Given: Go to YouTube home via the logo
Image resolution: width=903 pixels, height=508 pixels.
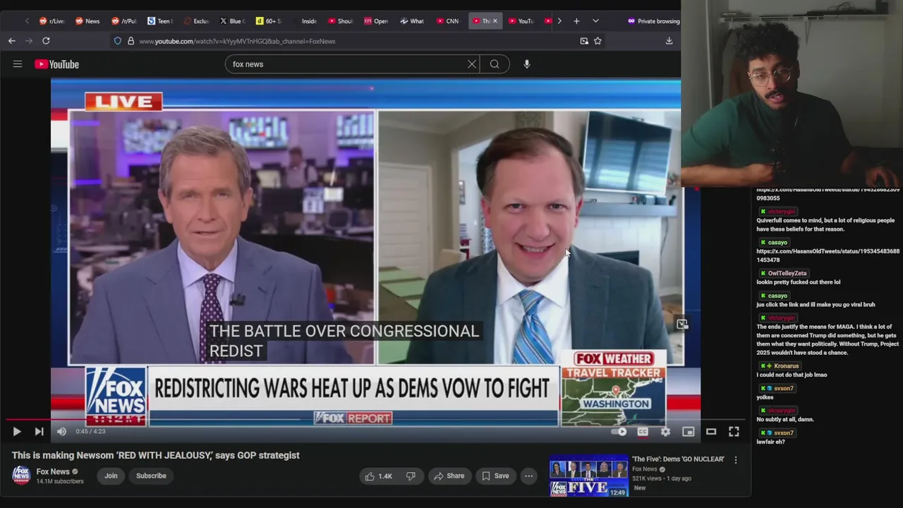Looking at the screenshot, I should click(x=57, y=64).
